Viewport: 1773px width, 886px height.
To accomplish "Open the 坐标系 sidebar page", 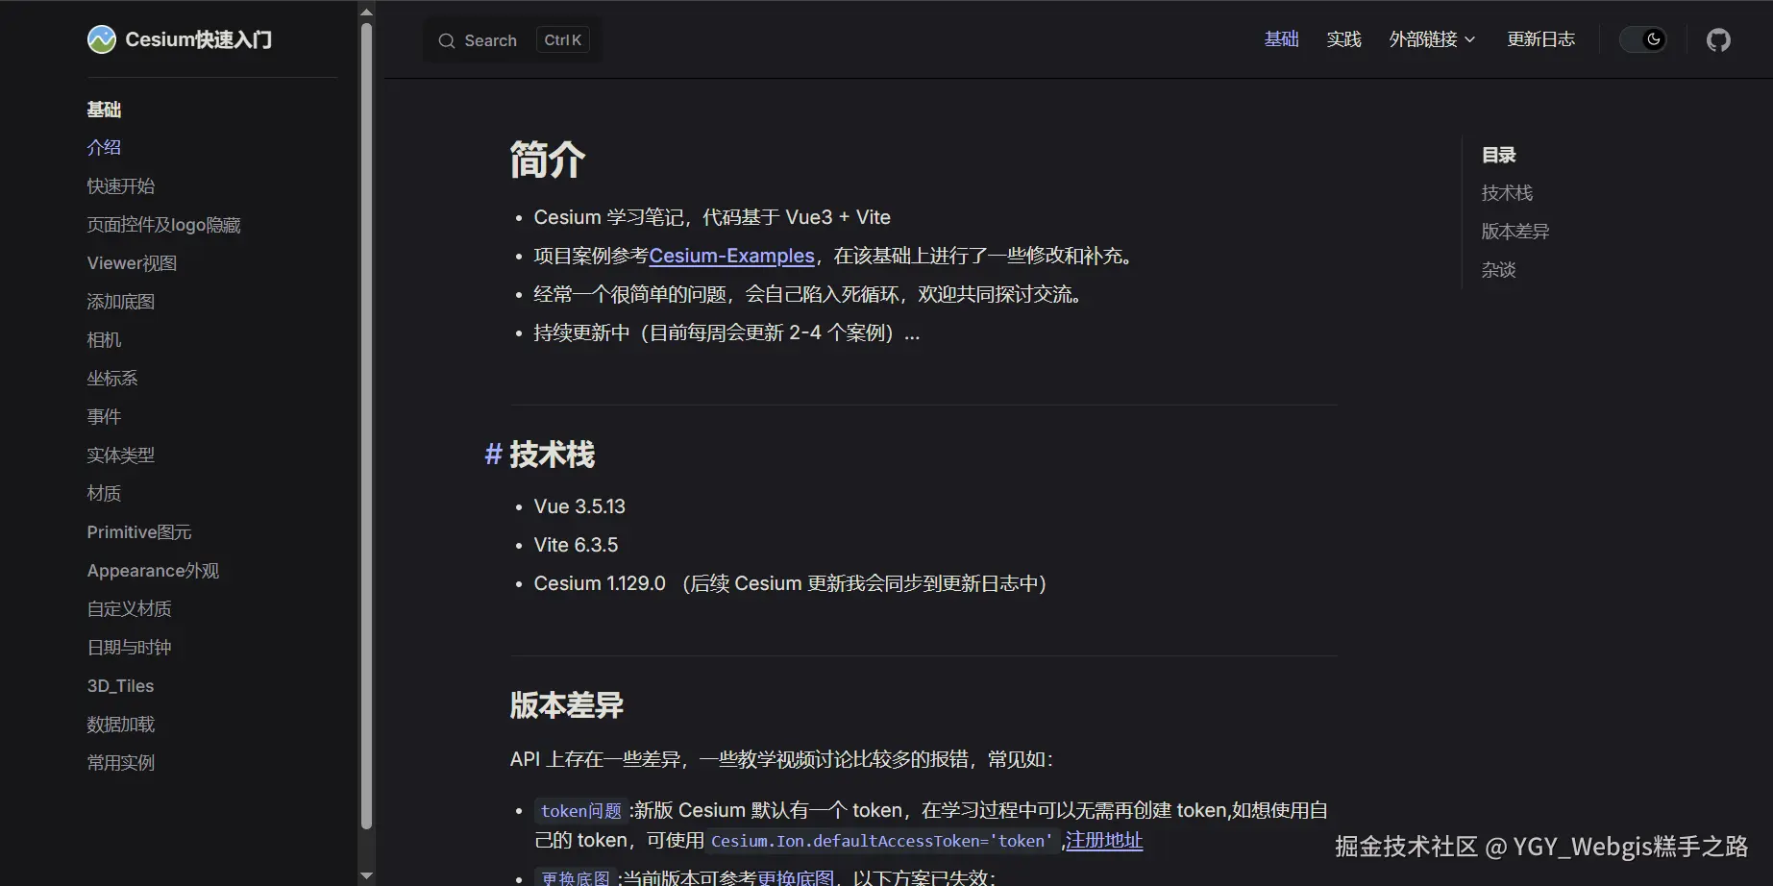I will pos(112,378).
